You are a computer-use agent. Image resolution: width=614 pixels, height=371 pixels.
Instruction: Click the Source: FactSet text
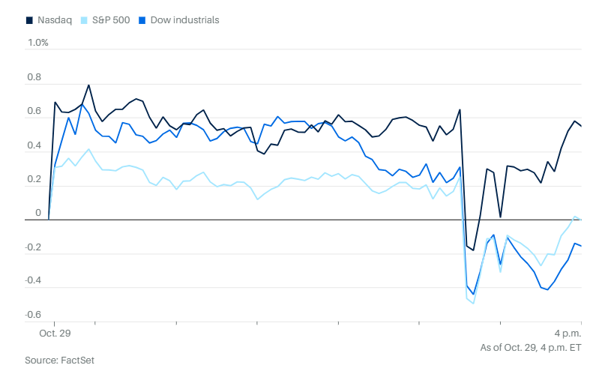(60, 361)
